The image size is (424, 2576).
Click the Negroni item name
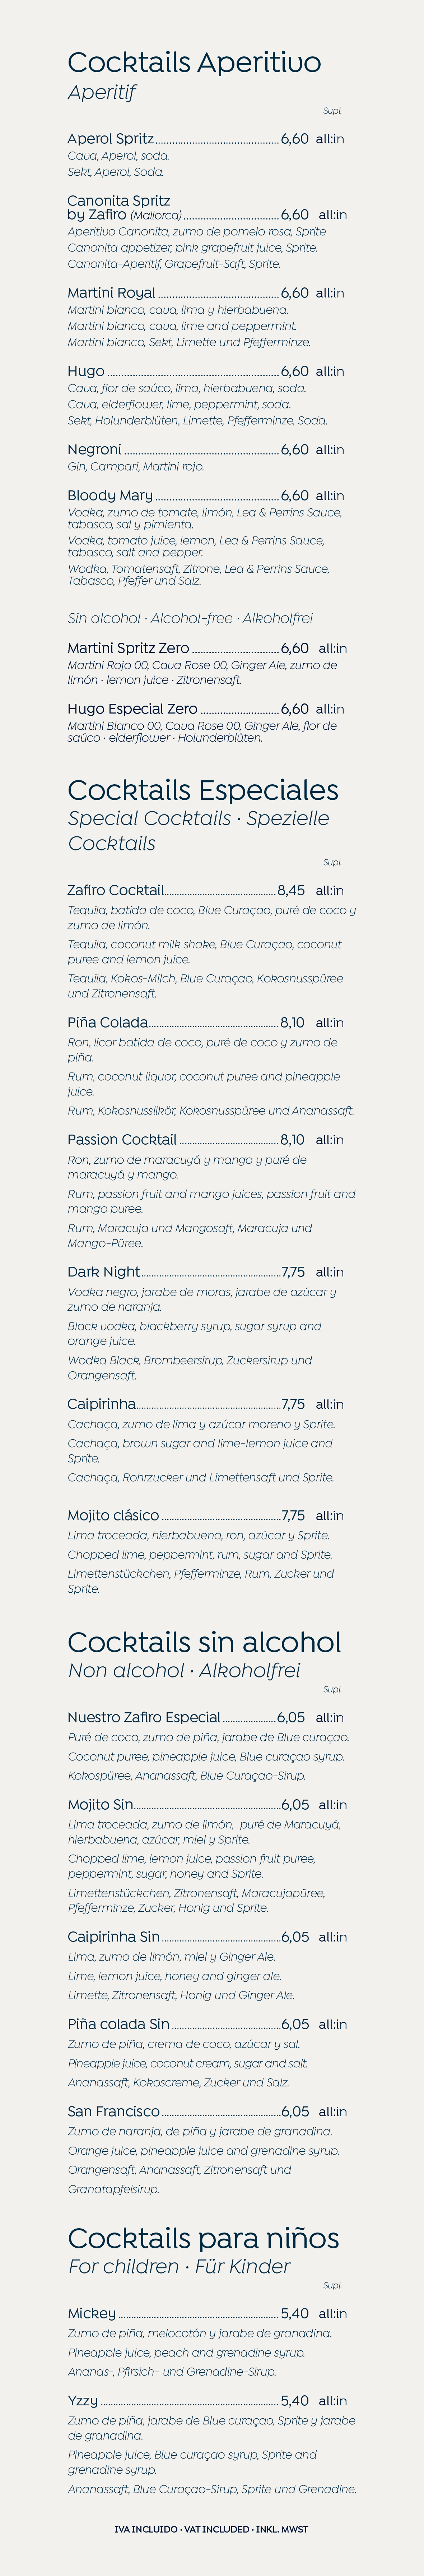tap(94, 449)
